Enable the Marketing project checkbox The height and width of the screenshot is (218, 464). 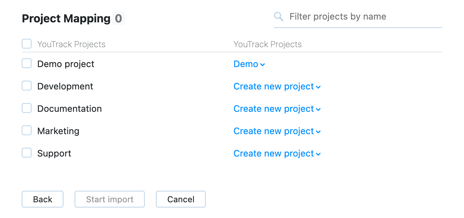[x=27, y=131]
